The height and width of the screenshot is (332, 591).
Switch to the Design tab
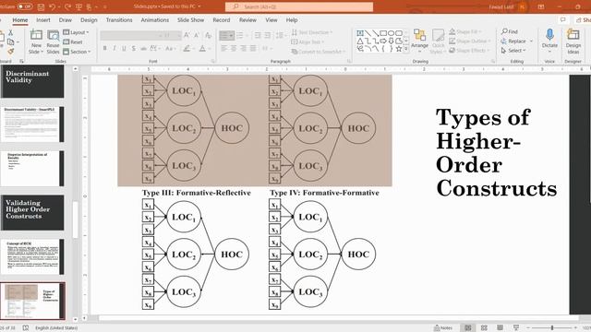89,20
